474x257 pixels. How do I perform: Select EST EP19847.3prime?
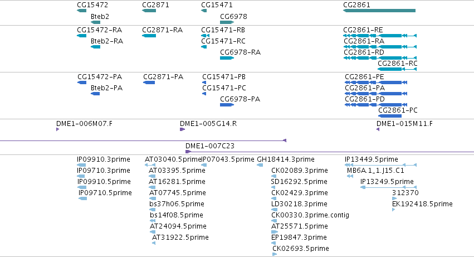(273, 244)
